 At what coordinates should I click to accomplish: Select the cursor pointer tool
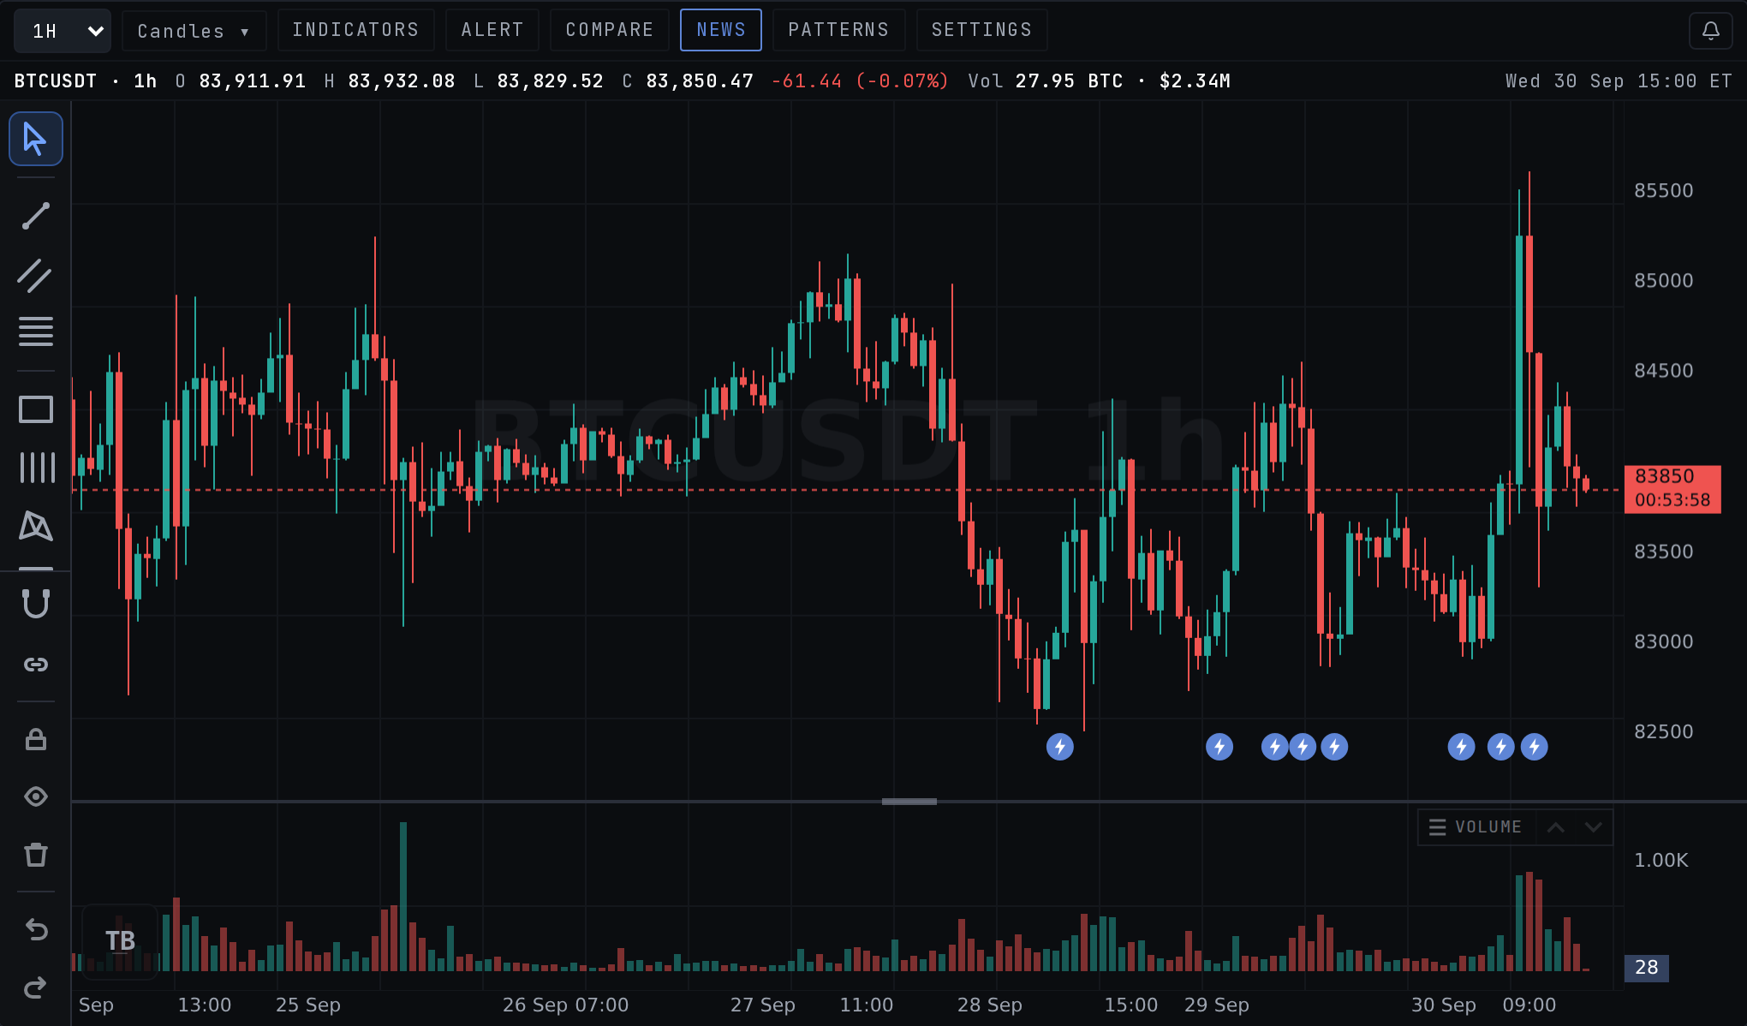click(35, 139)
